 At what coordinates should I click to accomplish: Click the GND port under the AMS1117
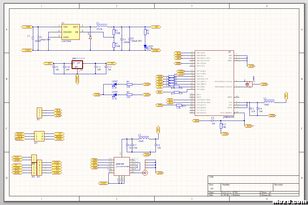[x=77, y=79]
